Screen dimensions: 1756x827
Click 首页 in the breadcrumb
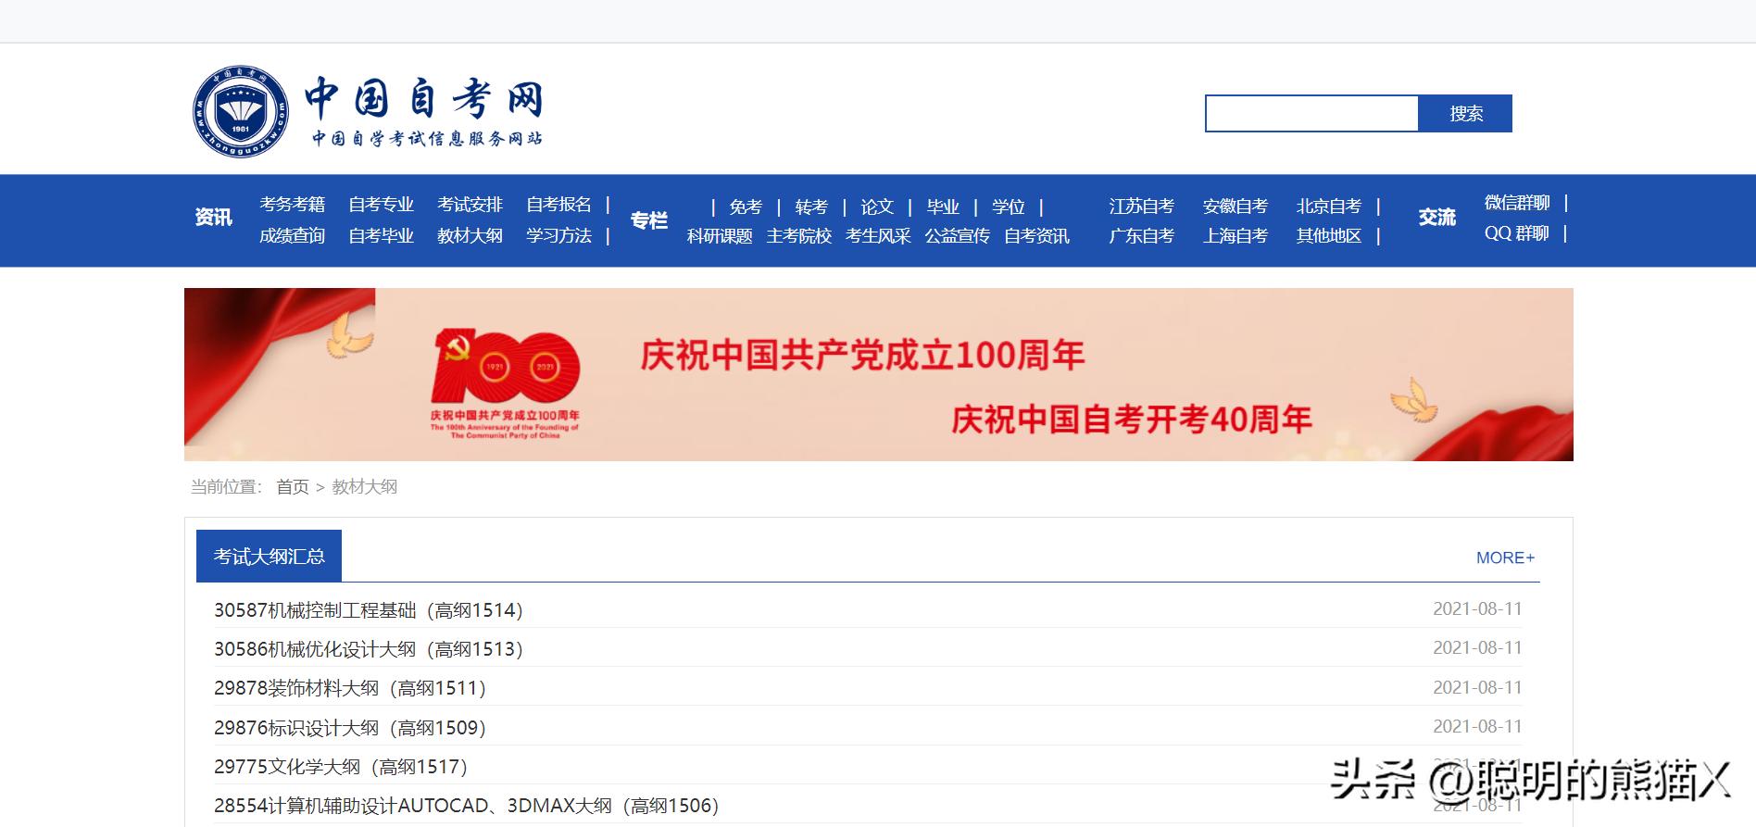293,486
